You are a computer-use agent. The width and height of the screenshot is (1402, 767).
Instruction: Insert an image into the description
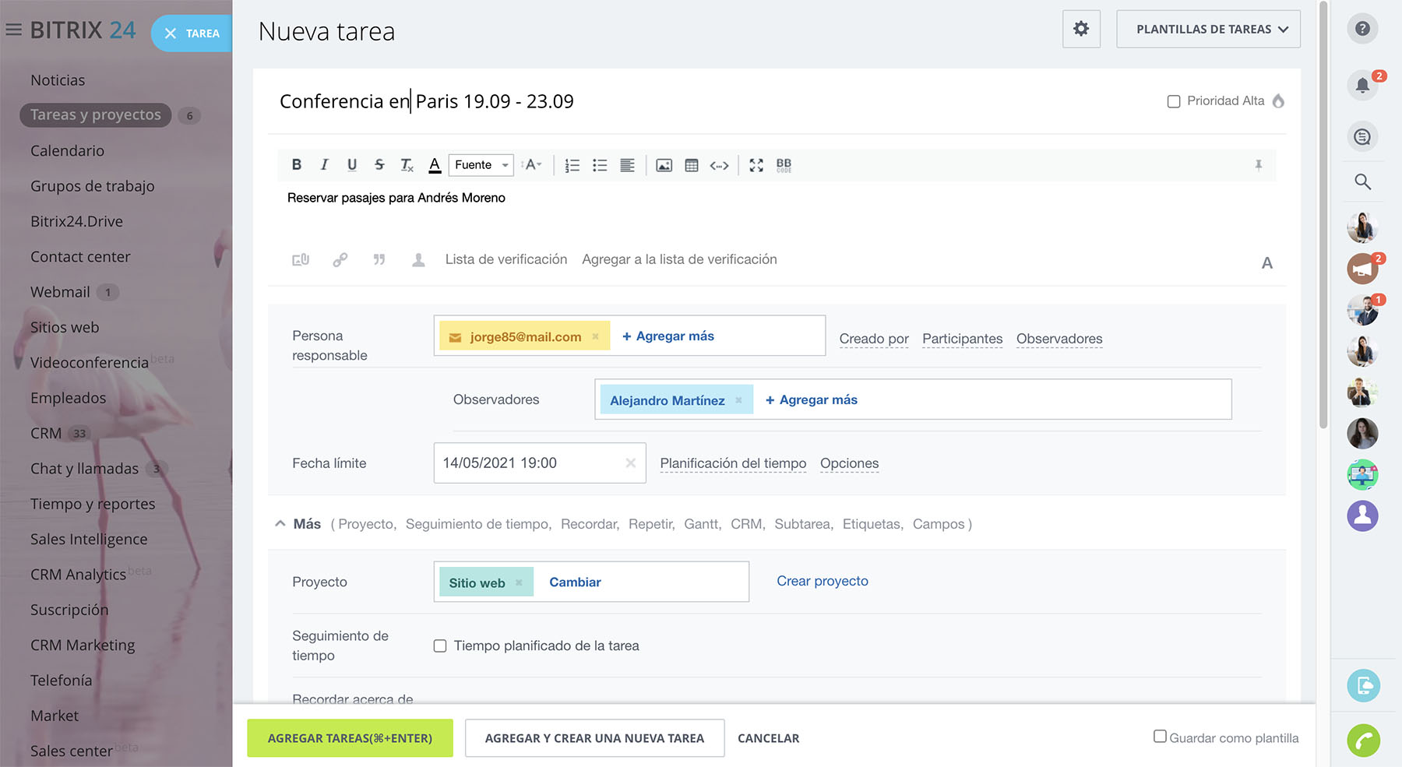(x=664, y=165)
